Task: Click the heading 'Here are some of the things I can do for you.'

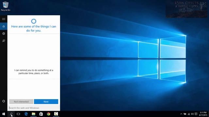Action: [34, 28]
